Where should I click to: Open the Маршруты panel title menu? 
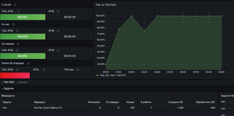tap(8, 96)
